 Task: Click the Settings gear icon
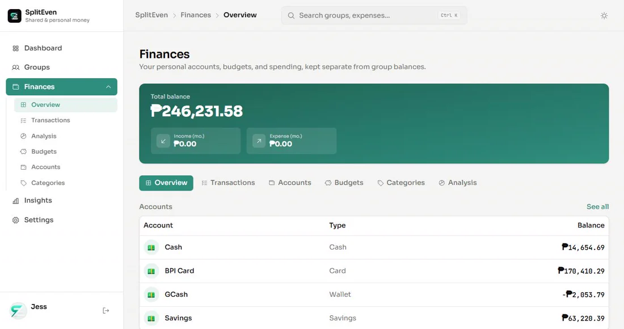(15, 220)
